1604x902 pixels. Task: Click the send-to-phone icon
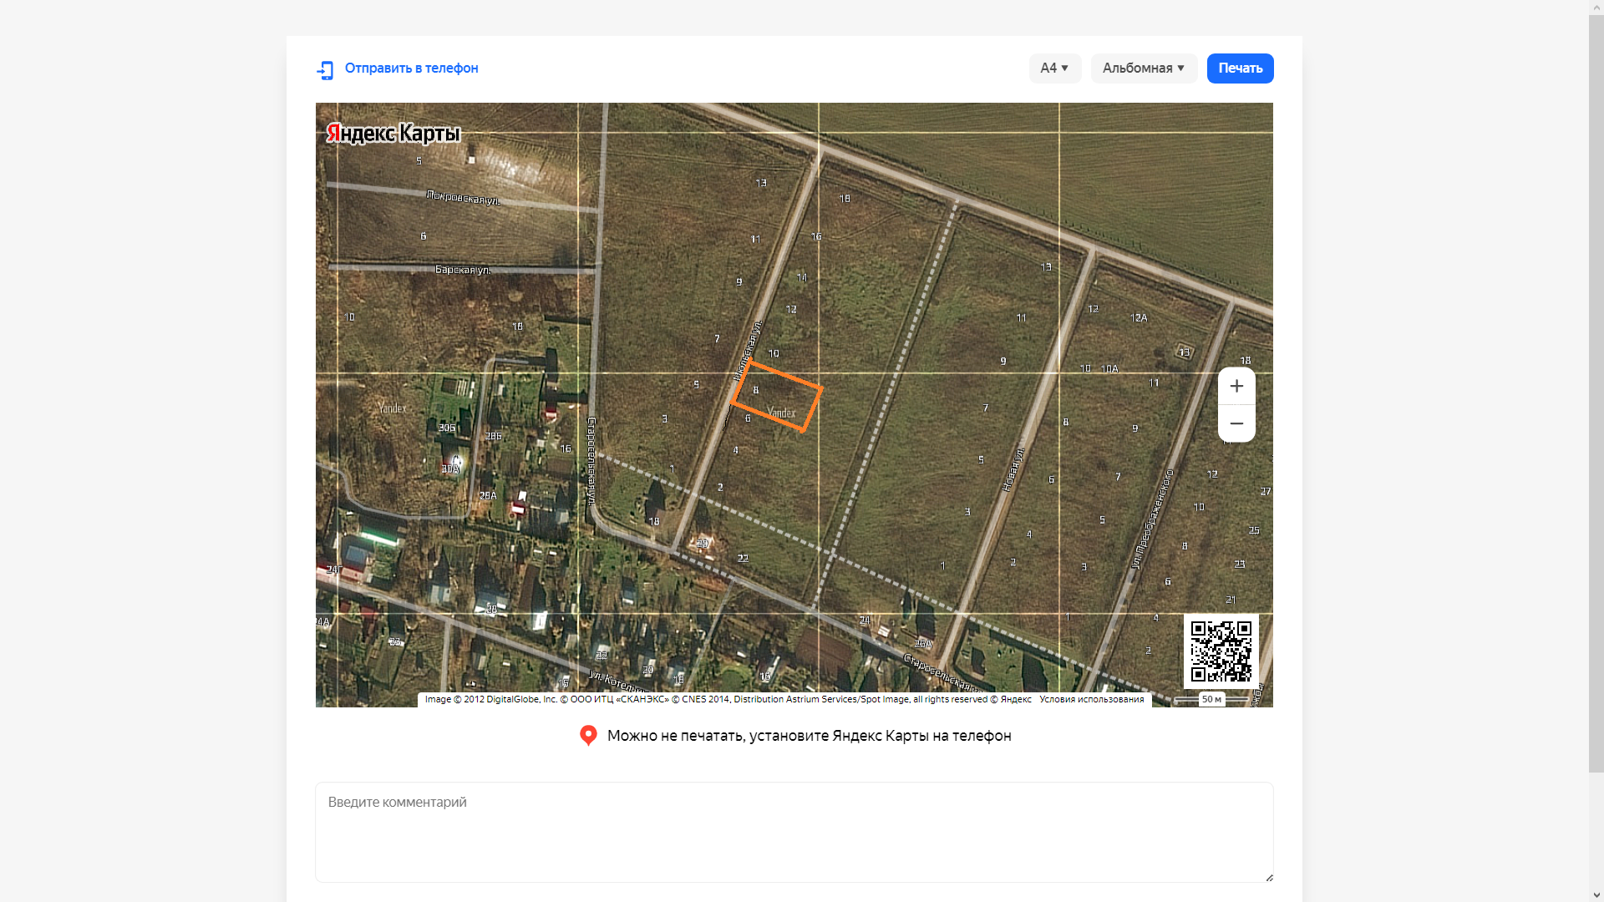pos(325,69)
